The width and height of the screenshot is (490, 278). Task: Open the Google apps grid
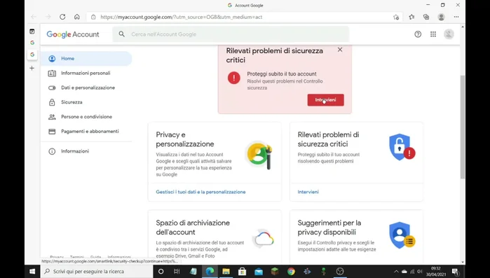coord(433,34)
